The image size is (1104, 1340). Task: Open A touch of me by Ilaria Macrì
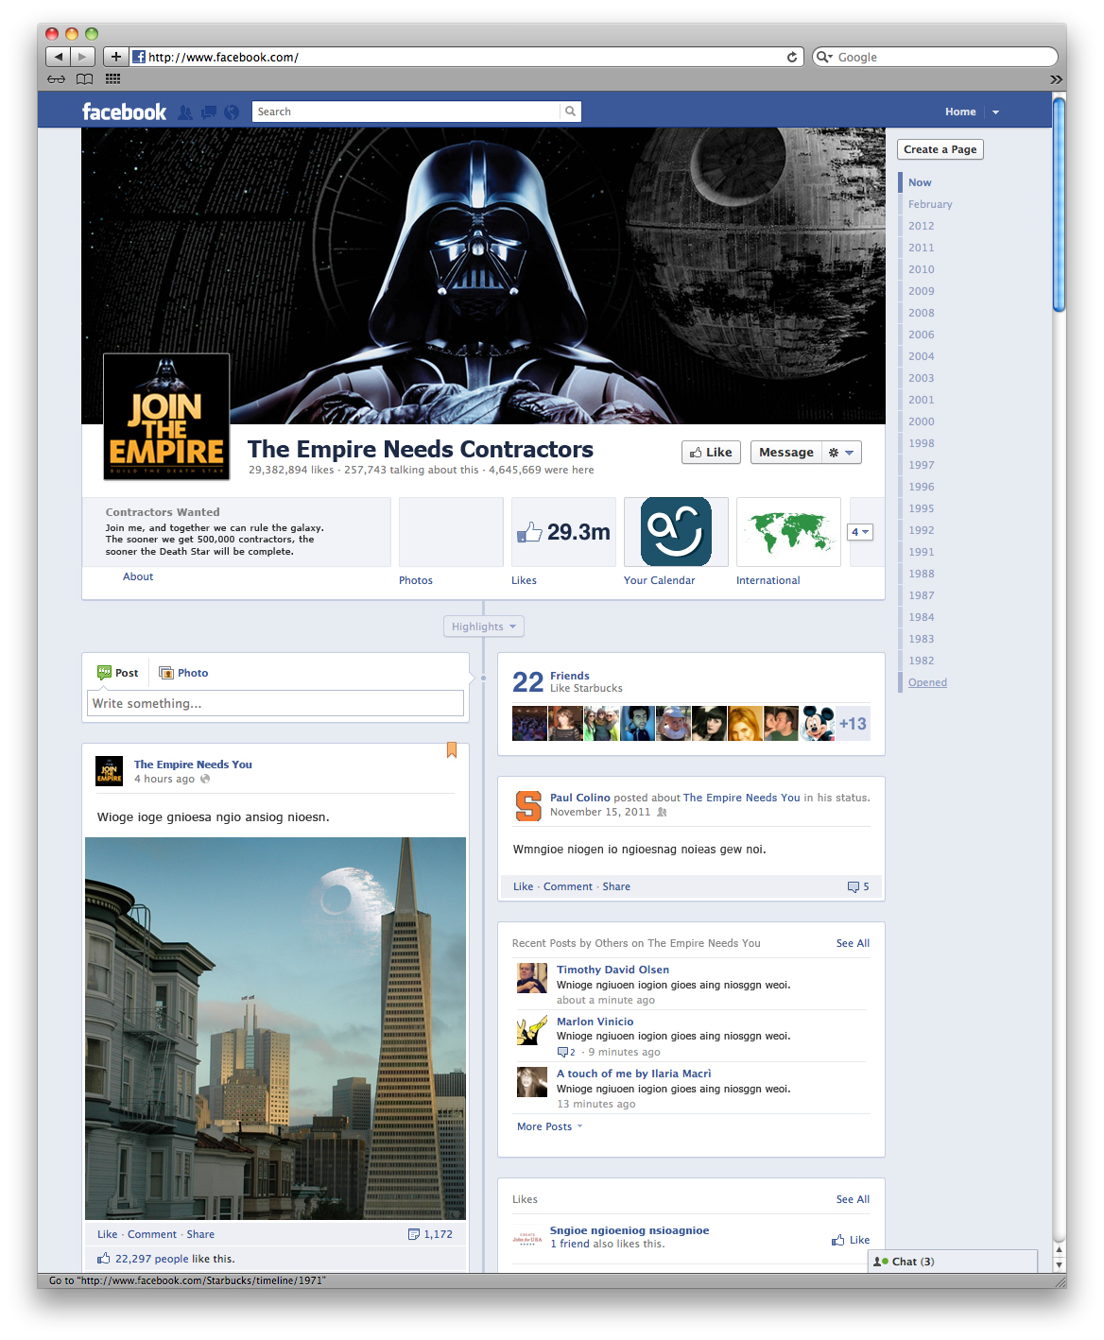(x=633, y=1074)
